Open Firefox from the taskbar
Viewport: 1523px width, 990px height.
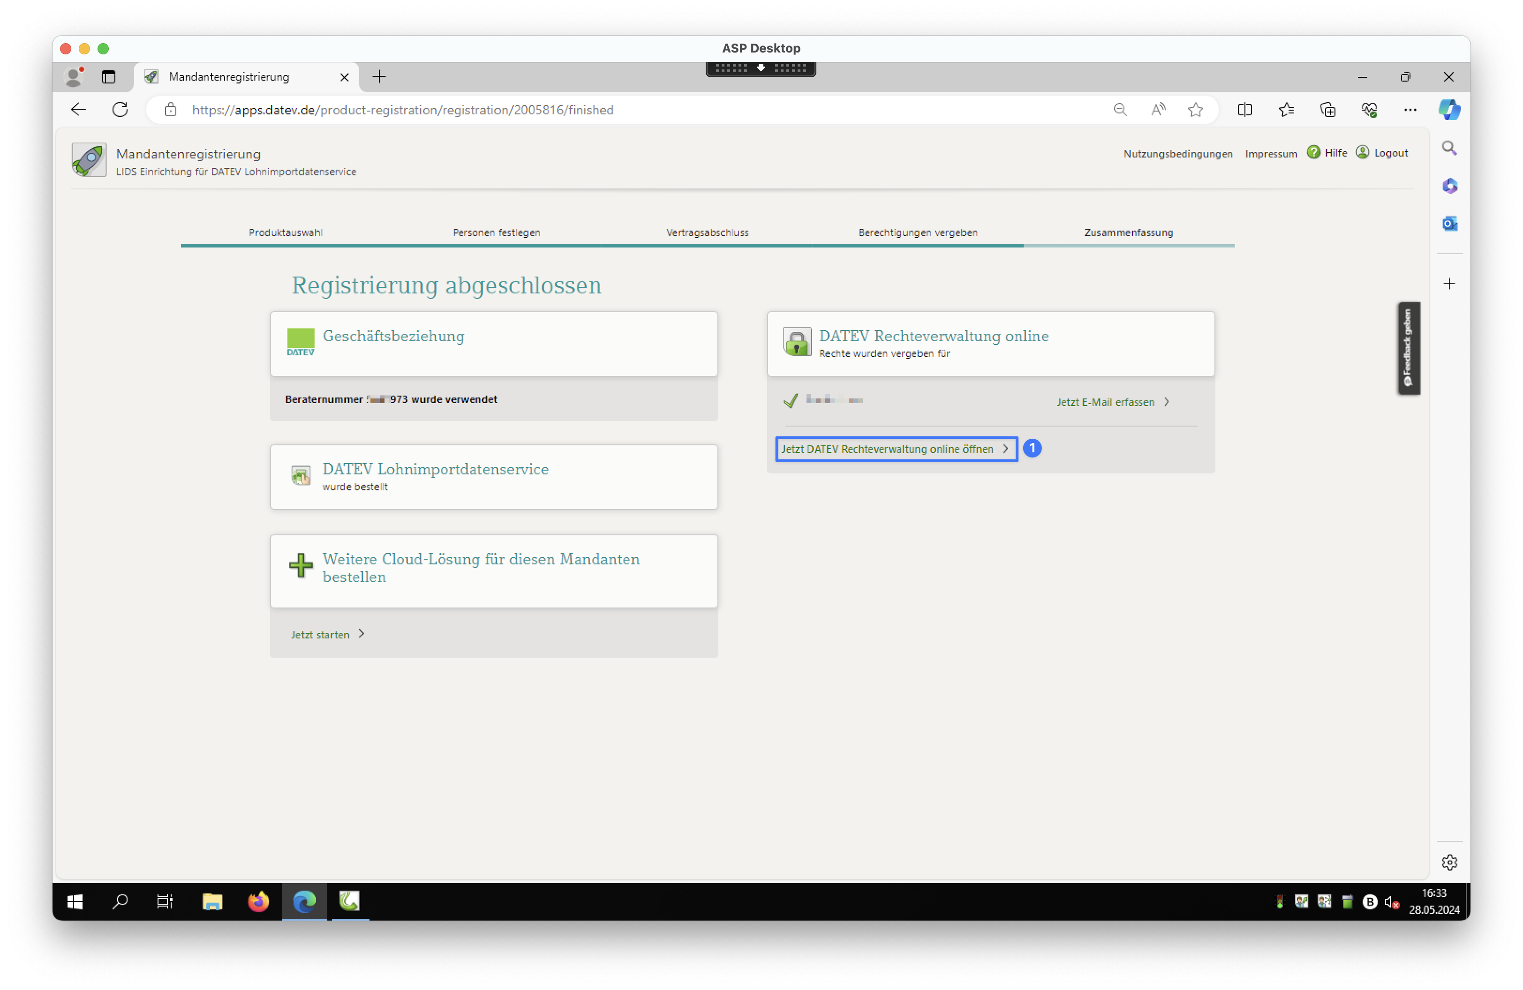(258, 902)
